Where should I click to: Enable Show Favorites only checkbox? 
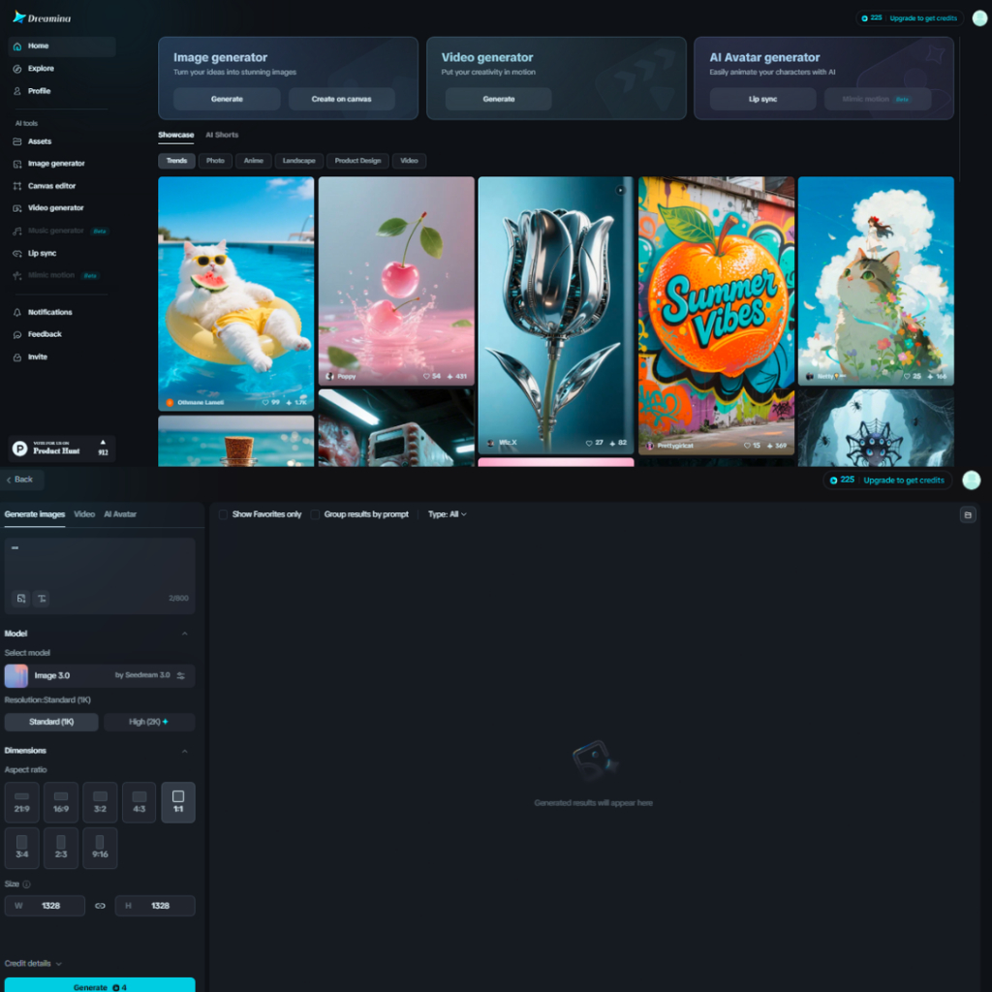coord(223,514)
